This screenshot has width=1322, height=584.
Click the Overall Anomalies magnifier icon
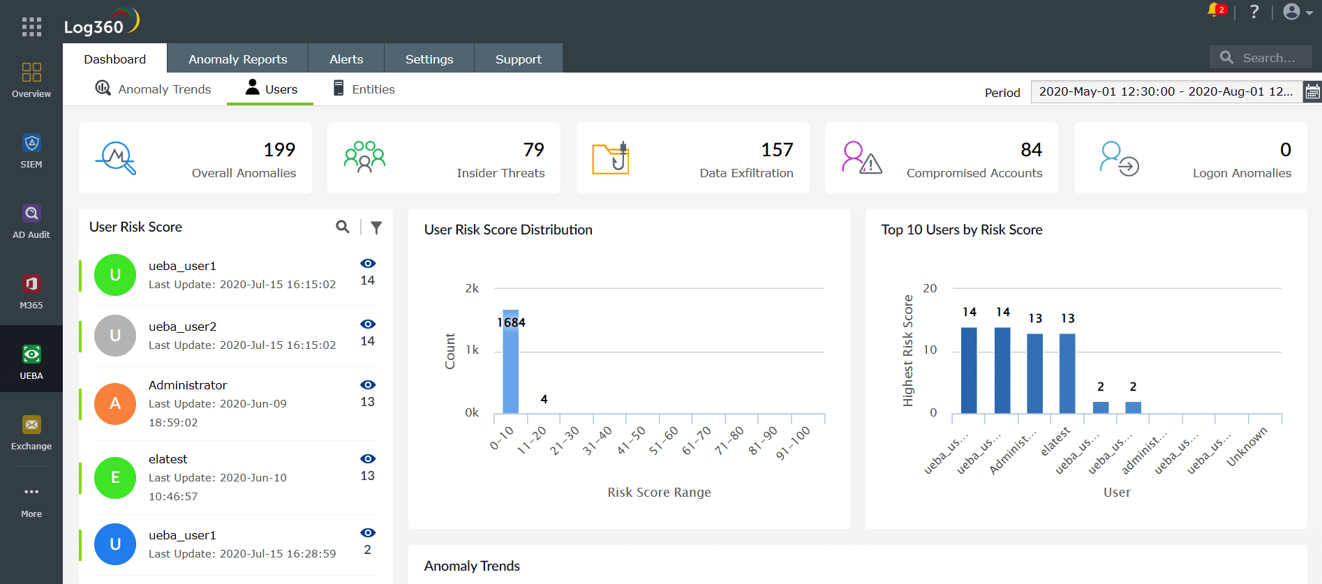coord(115,158)
